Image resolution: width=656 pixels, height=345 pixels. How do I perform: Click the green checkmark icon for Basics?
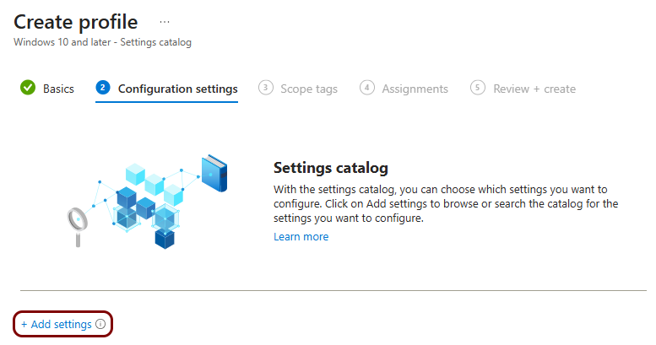click(28, 88)
